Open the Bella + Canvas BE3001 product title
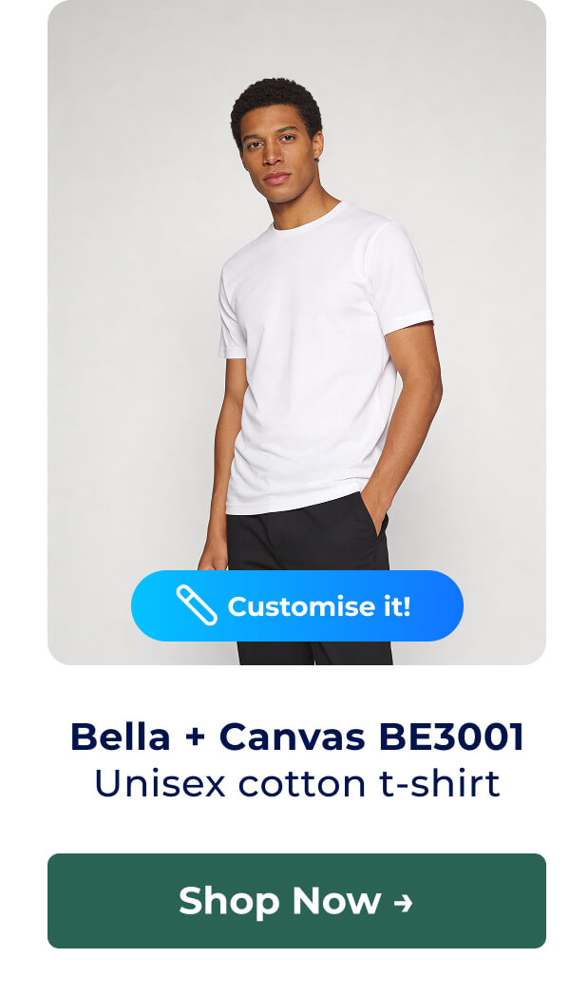The image size is (570, 996). pos(296,737)
